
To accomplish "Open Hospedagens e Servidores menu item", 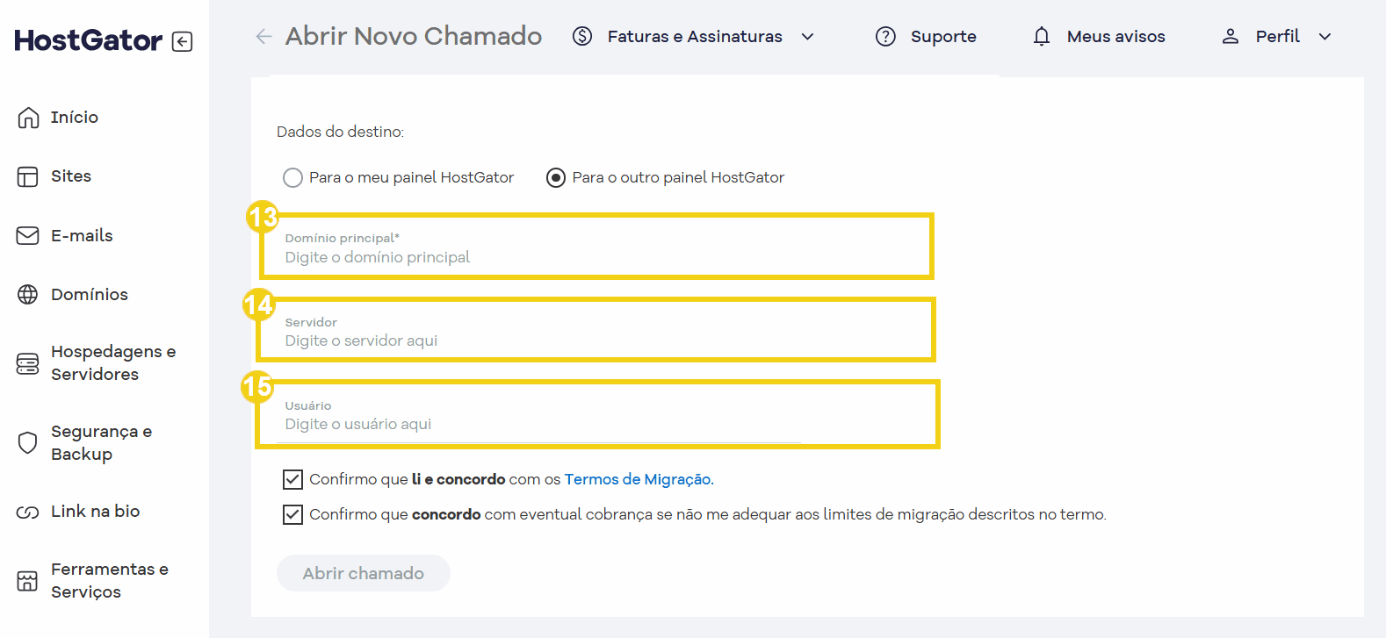I will [113, 362].
